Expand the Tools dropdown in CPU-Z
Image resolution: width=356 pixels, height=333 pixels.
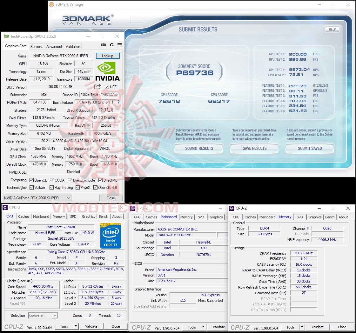click(76, 326)
